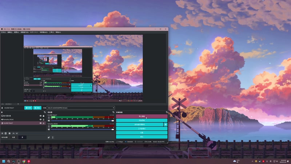Image resolution: width=291 pixels, height=164 pixels.
Task: Click the taskbar clock and date
Action: [x=283, y=161]
